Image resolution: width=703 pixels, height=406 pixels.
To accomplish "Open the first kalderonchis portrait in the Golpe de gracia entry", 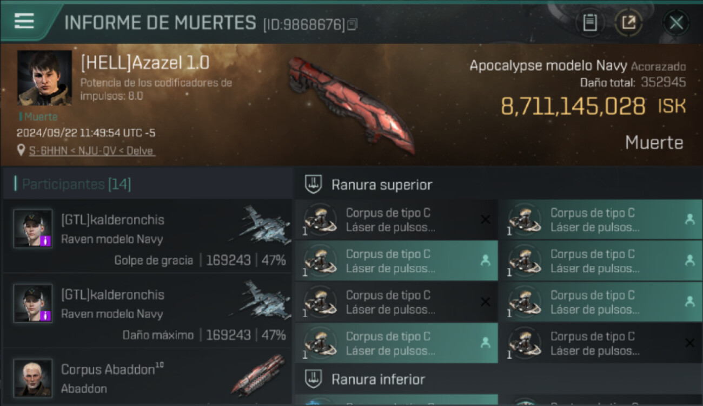I will 33,228.
